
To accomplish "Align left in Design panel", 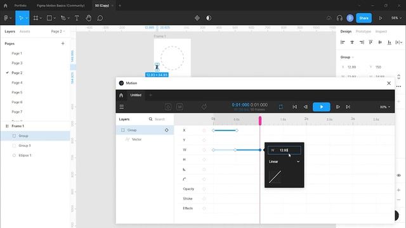I will [343, 42].
